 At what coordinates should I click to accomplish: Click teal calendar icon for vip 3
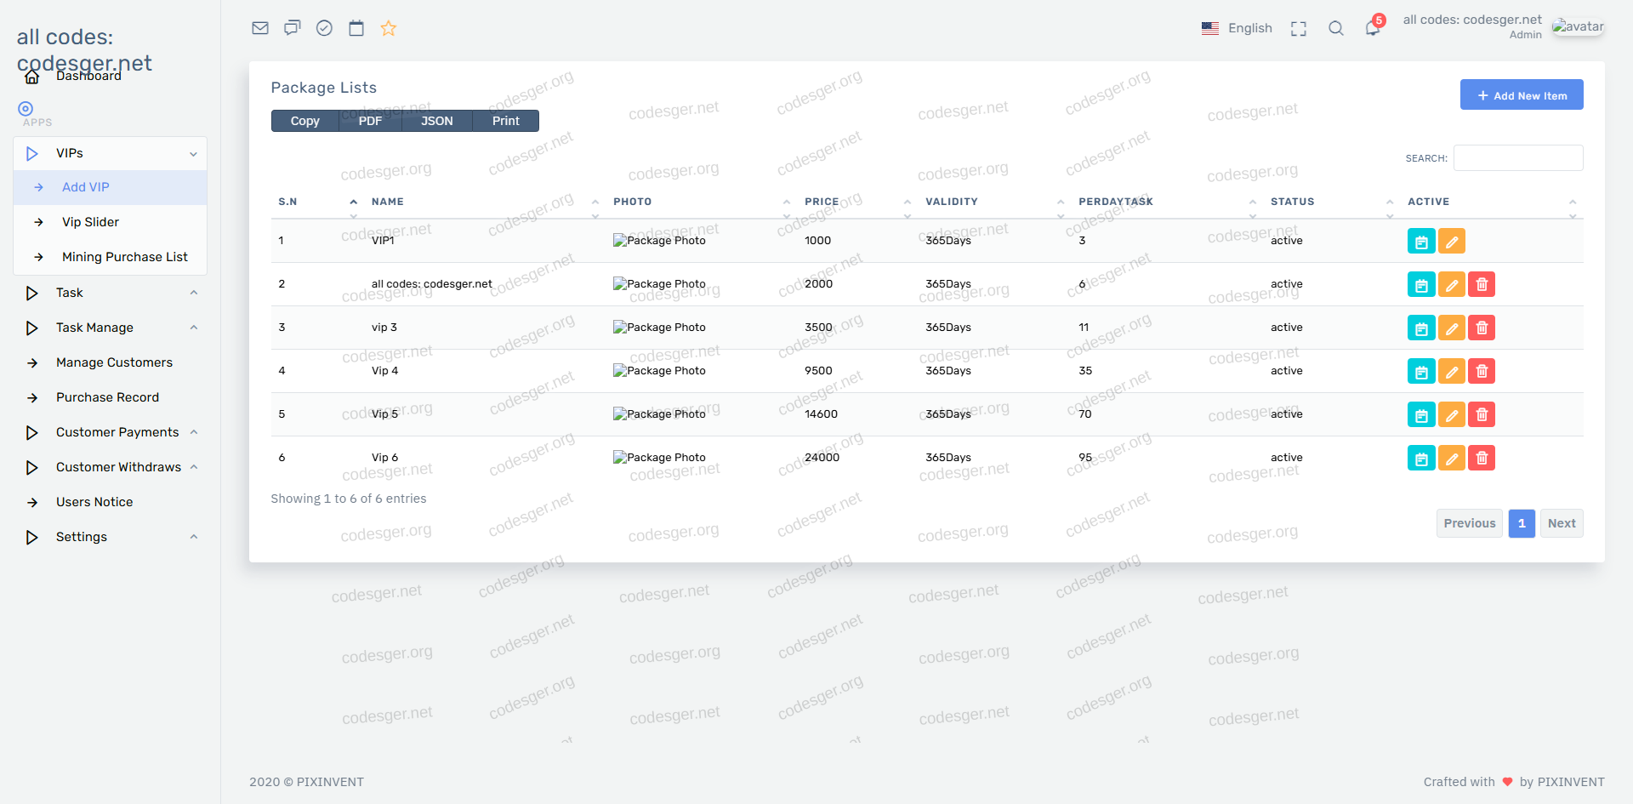click(1421, 328)
